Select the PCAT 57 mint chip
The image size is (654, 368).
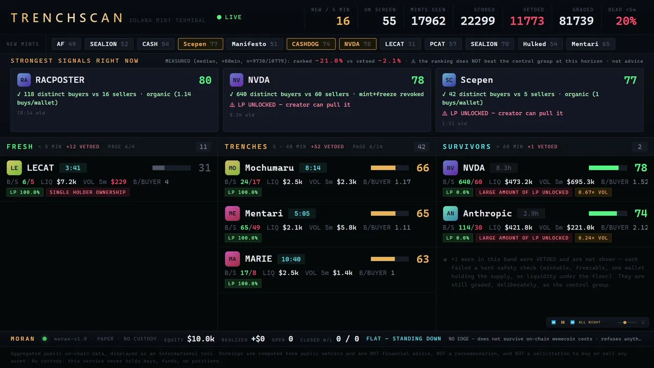(x=443, y=44)
